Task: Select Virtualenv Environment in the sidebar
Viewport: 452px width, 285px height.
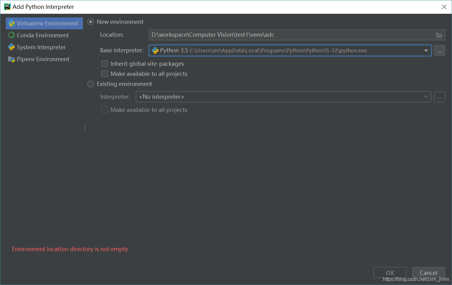Action: click(x=44, y=23)
